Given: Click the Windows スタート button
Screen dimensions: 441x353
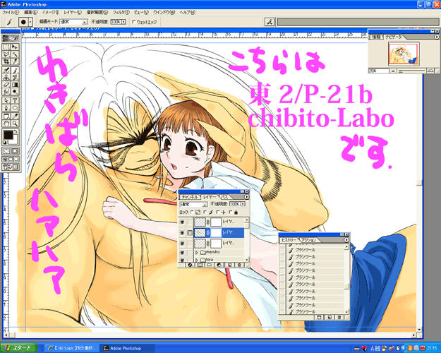Looking at the screenshot, I should coord(19,348).
